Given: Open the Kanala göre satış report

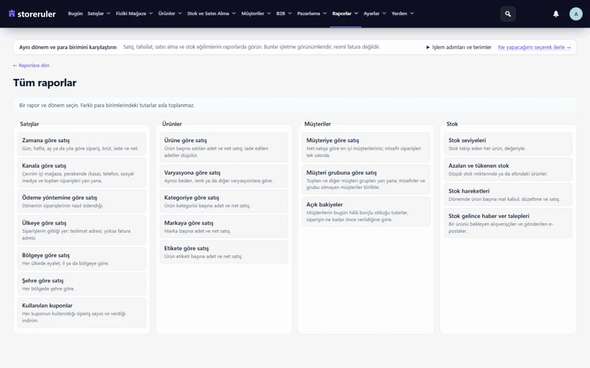Looking at the screenshot, I should 82,173.
